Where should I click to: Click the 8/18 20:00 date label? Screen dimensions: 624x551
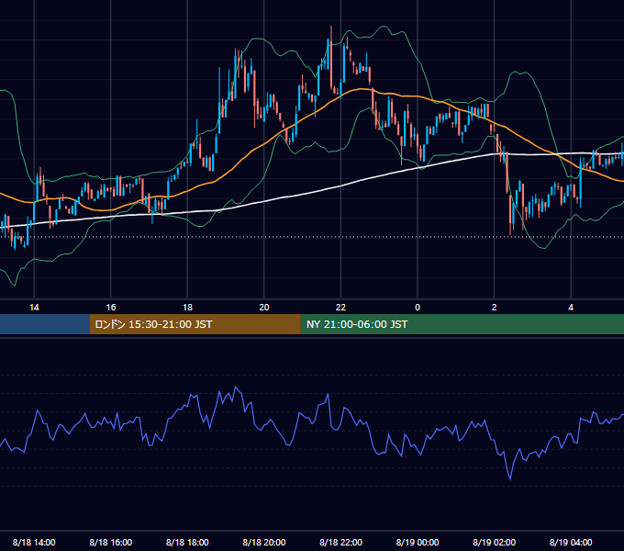click(x=264, y=542)
